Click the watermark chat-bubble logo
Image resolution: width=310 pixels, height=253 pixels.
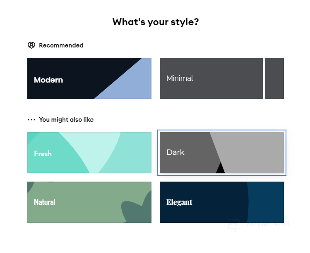(234, 225)
